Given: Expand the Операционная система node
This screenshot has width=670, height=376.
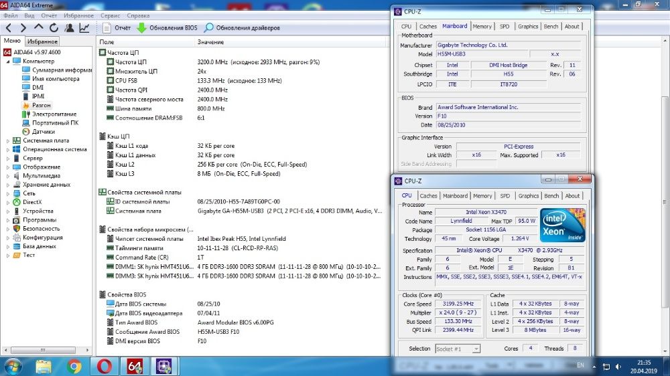Looking at the screenshot, I should click(x=7, y=149).
